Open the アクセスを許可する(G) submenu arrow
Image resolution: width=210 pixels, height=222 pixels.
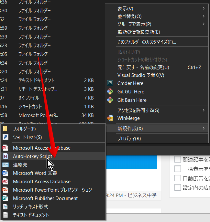(x=204, y=111)
